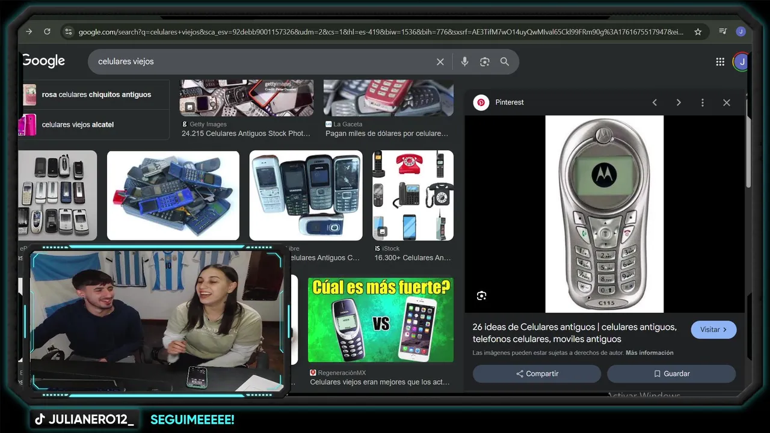The height and width of the screenshot is (433, 770).
Task: Click the Google logo
Action: [43, 61]
